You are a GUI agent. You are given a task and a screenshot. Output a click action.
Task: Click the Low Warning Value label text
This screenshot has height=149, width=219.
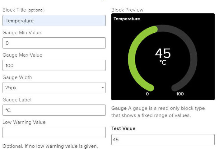click(24, 122)
